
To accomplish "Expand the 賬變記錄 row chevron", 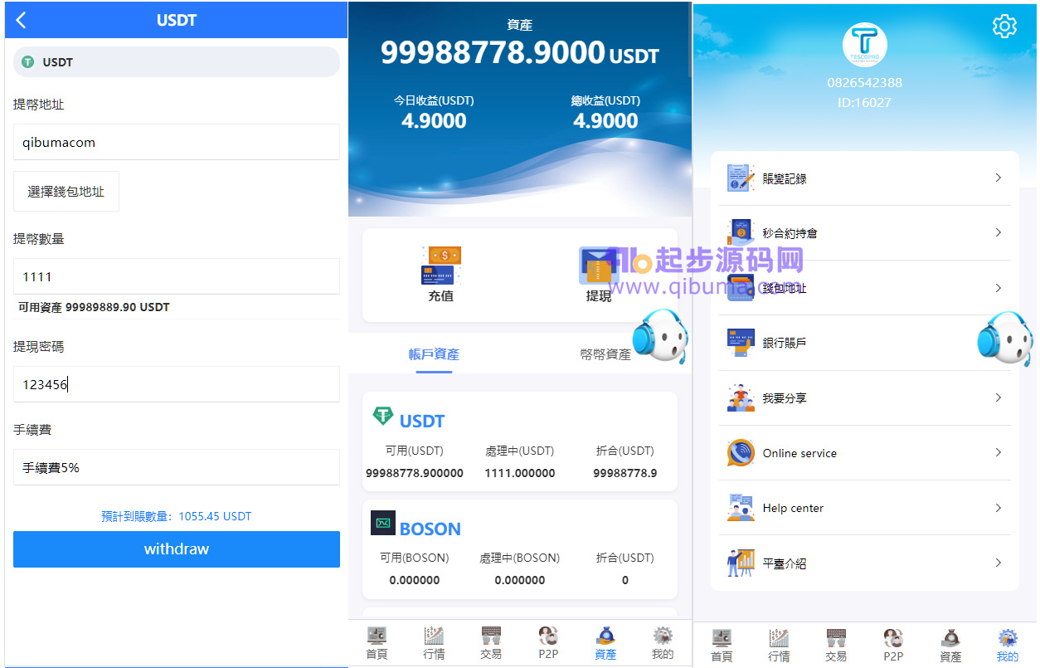I will (x=999, y=178).
